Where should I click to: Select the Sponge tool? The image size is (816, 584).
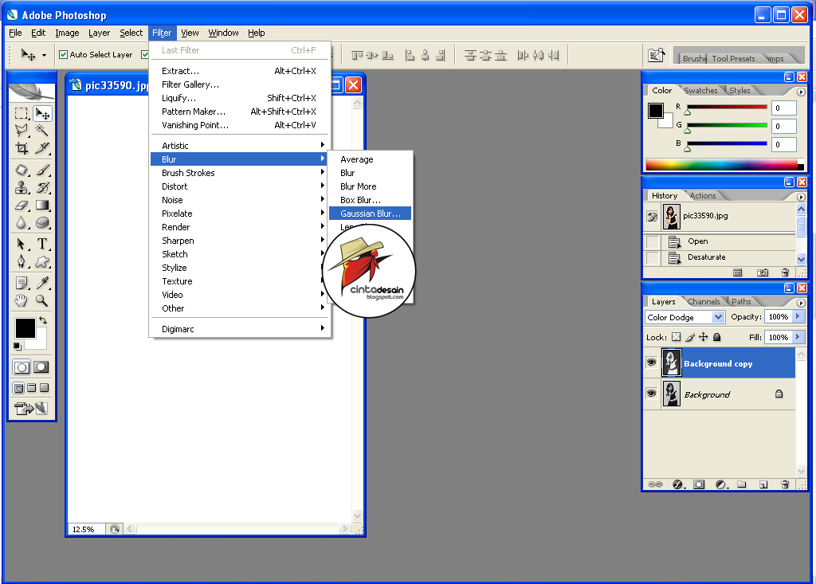(x=41, y=223)
